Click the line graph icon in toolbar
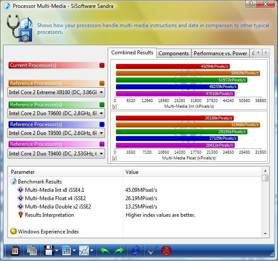The width and height of the screenshot is (278, 261). [x=84, y=250]
